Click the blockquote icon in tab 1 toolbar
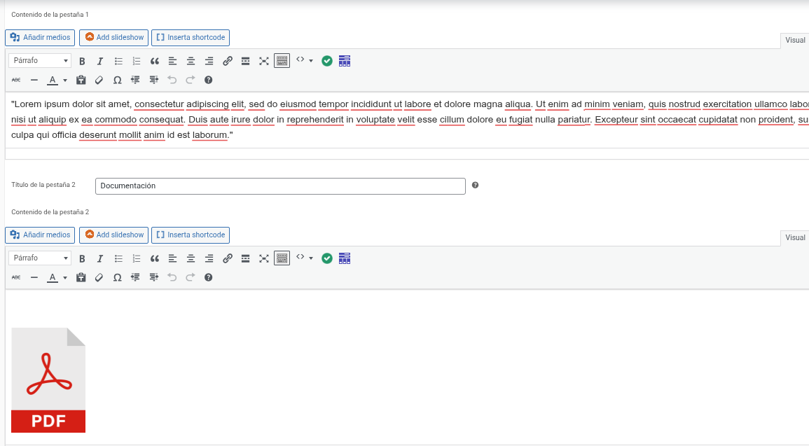This screenshot has width=809, height=446. pyautogui.click(x=154, y=61)
